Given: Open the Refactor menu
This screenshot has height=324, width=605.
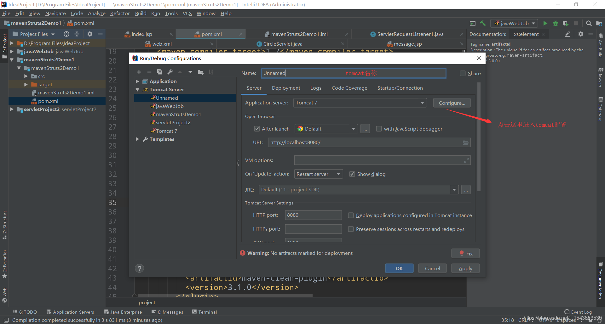Looking at the screenshot, I should pyautogui.click(x=120, y=13).
